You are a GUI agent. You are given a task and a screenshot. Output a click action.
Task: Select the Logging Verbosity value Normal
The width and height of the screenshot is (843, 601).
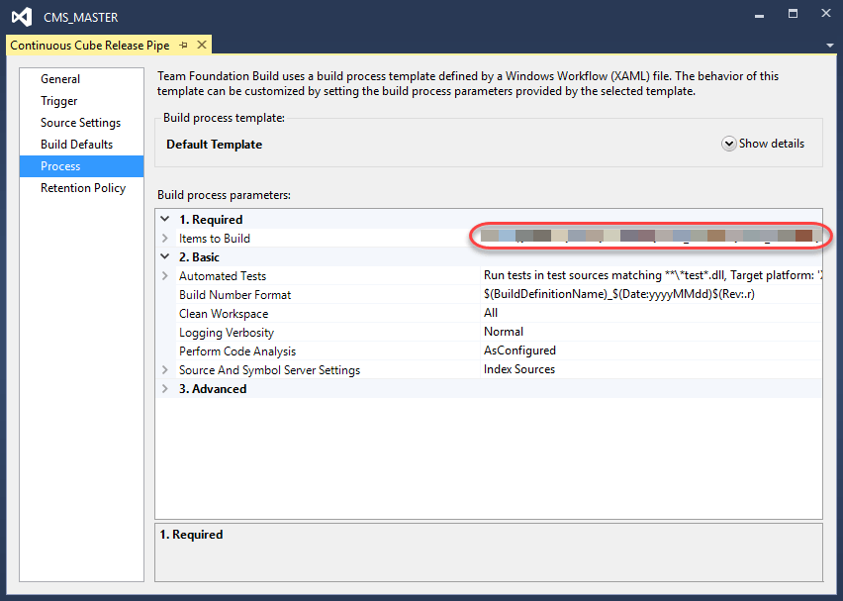pos(504,332)
